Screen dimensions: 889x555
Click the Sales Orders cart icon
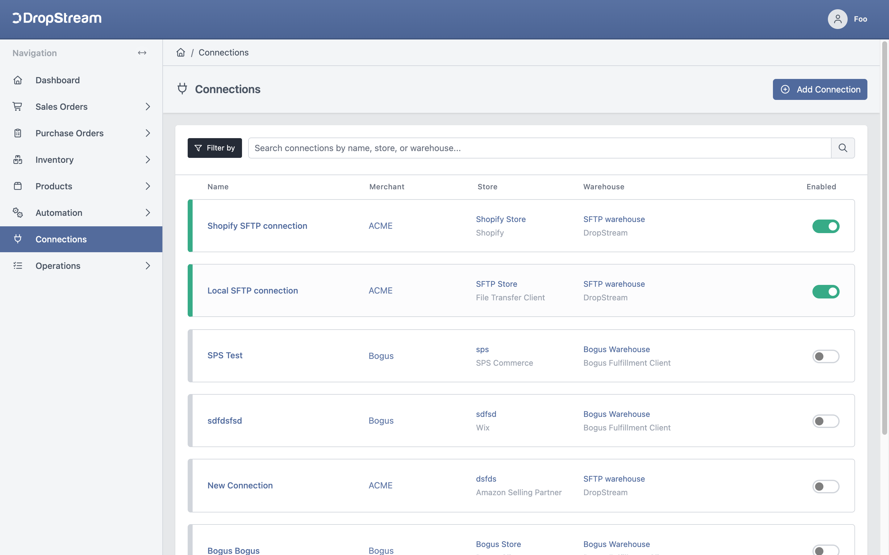(x=18, y=106)
